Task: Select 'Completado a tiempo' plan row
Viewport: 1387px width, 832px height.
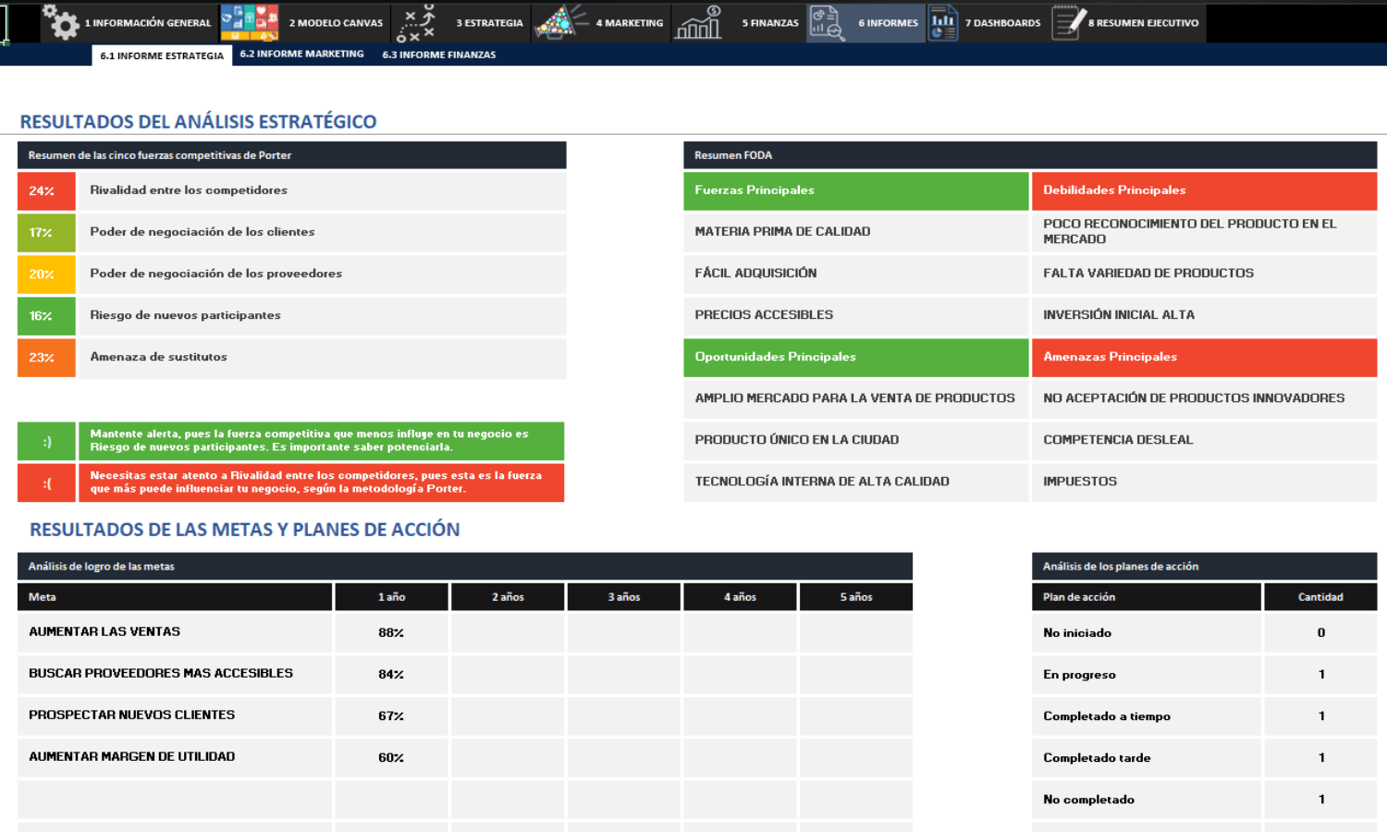Action: coord(1147,716)
